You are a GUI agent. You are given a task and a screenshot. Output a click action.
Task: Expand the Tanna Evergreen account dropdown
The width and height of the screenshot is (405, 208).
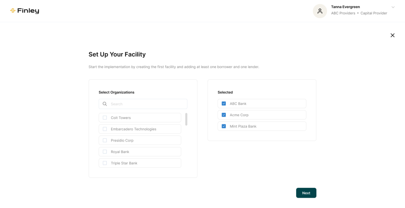tap(393, 7)
